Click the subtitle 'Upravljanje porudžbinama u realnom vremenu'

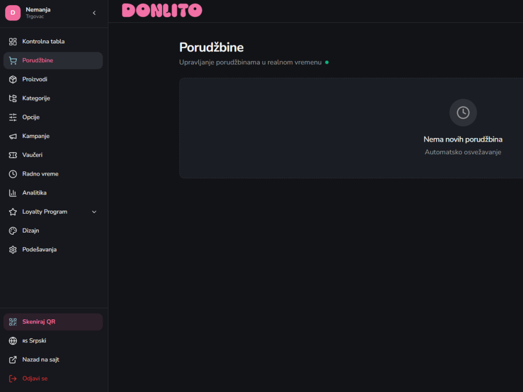250,62
